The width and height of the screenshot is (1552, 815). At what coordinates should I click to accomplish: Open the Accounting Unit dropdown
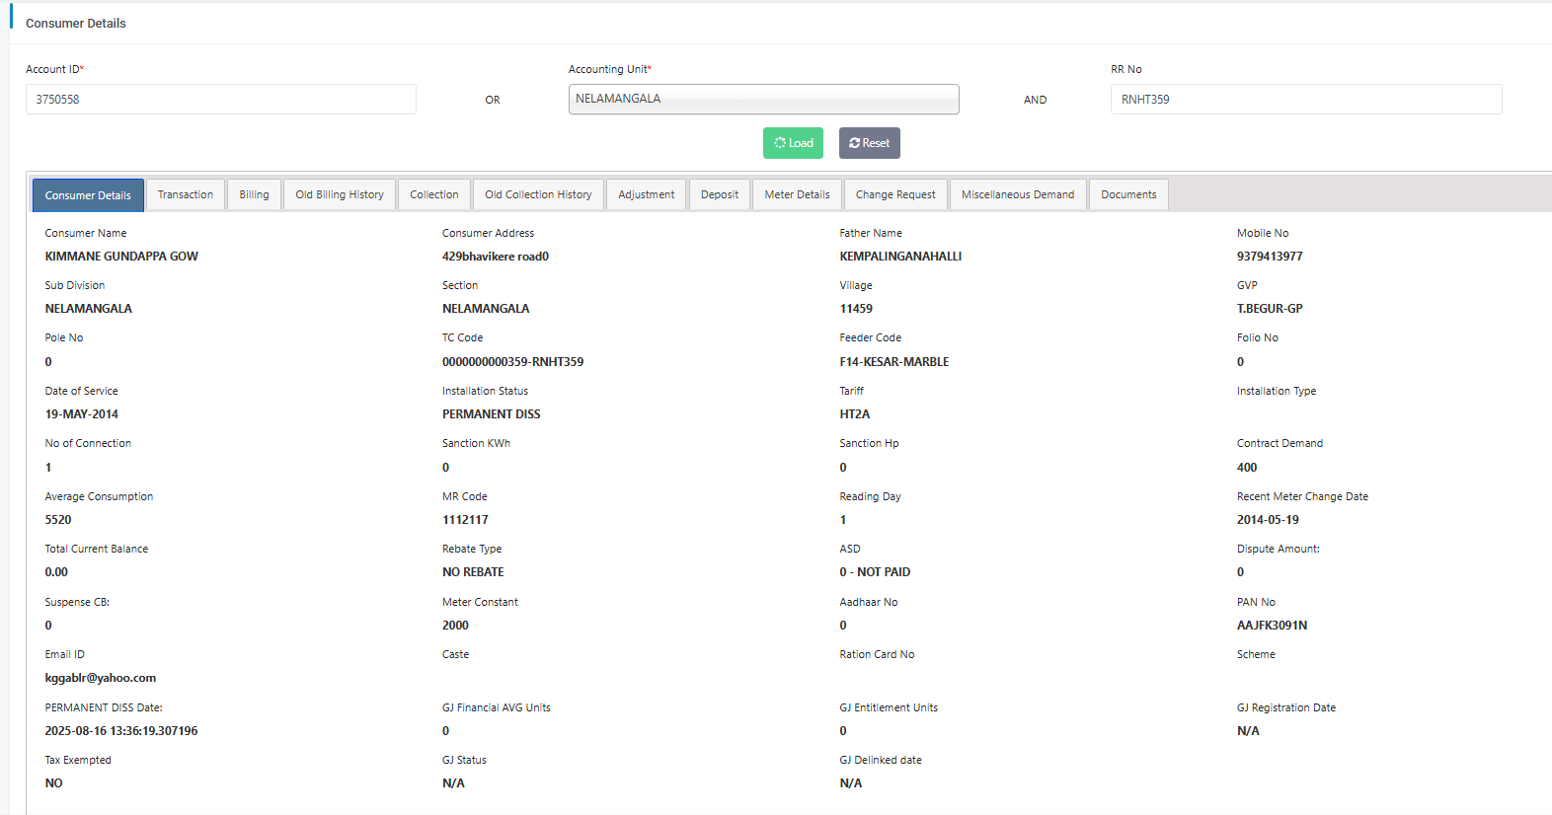point(763,99)
